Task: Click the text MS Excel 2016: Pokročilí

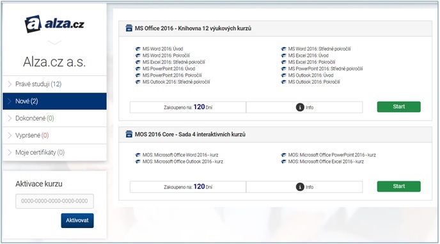Action: coord(311,62)
